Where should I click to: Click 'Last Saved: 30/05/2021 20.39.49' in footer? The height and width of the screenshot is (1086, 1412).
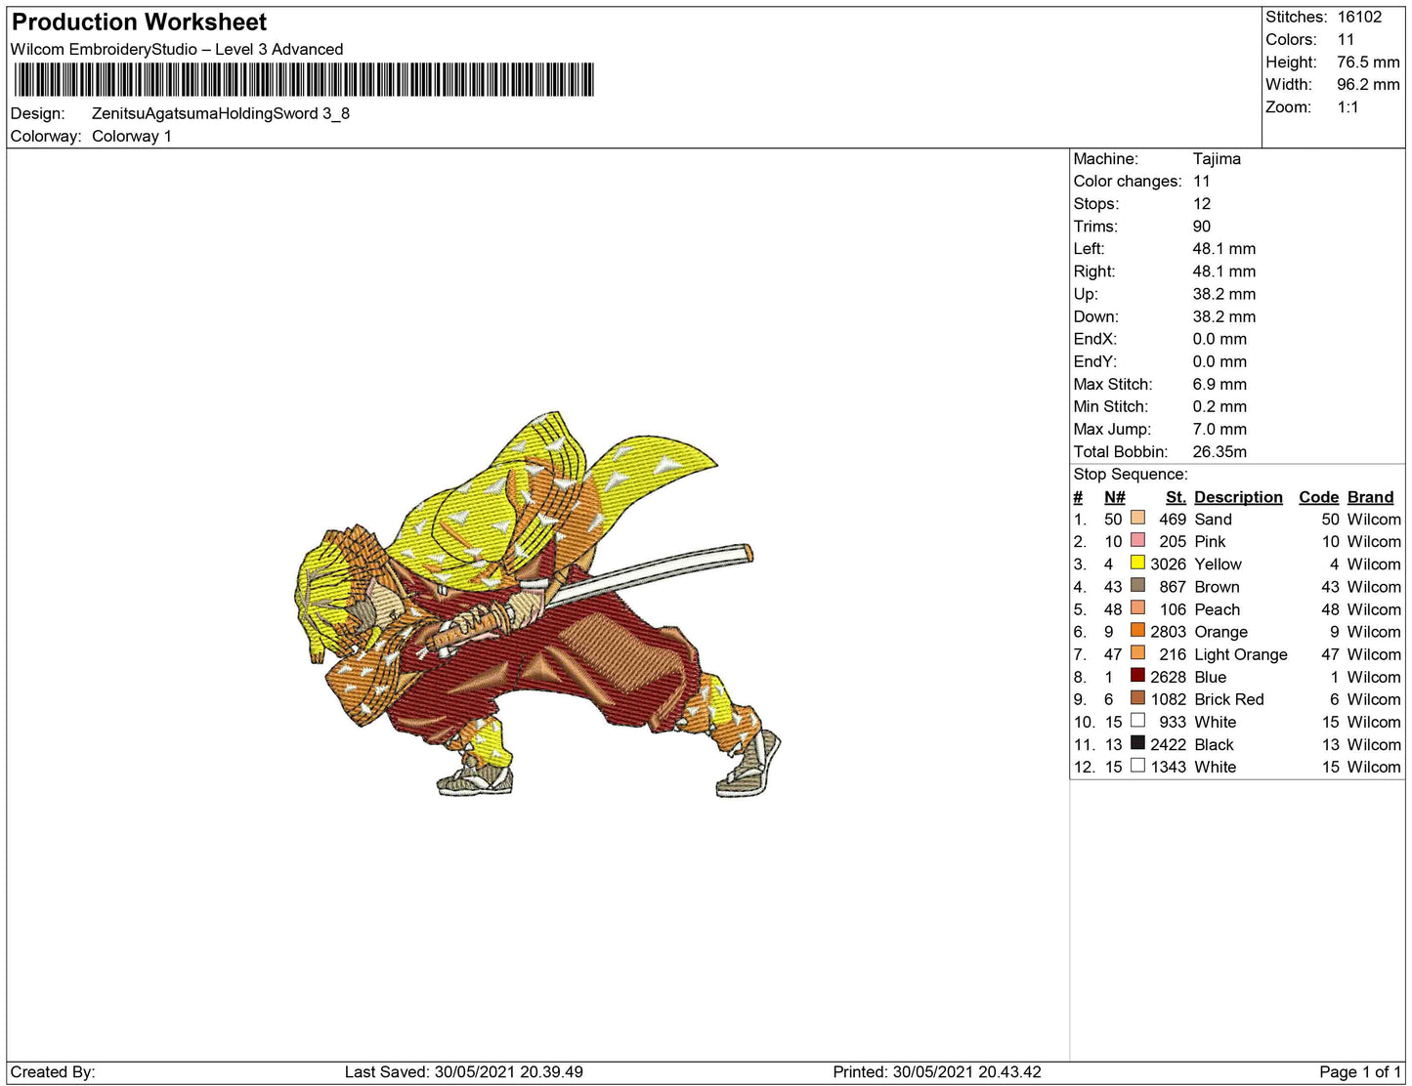tap(464, 1071)
